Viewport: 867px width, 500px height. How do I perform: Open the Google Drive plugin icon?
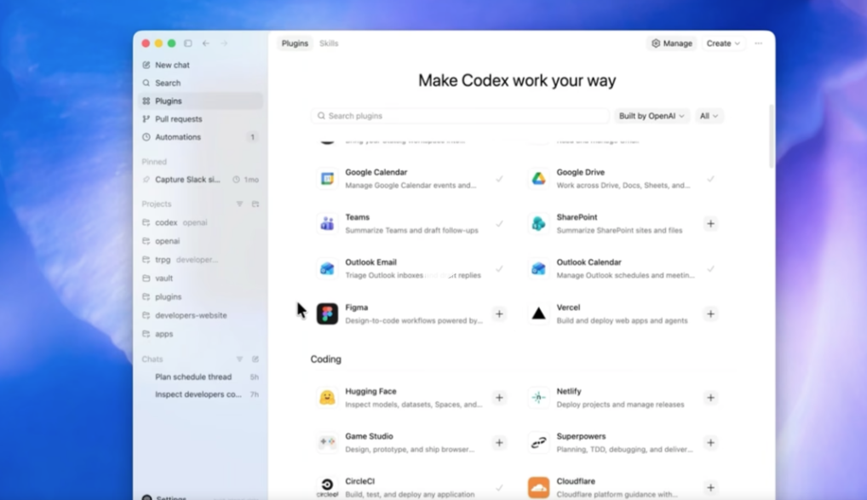point(538,179)
